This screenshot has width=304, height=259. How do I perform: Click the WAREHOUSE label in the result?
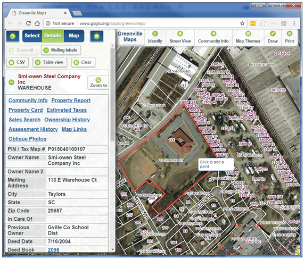point(35,88)
